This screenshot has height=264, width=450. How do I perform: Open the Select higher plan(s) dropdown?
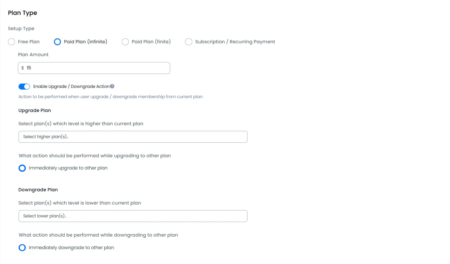click(133, 137)
